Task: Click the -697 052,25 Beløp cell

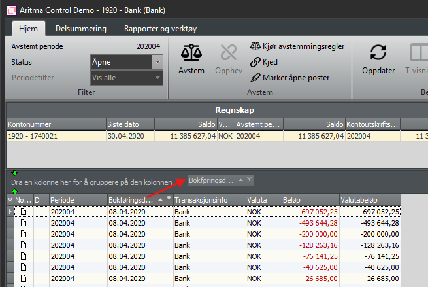Action: [x=310, y=212]
